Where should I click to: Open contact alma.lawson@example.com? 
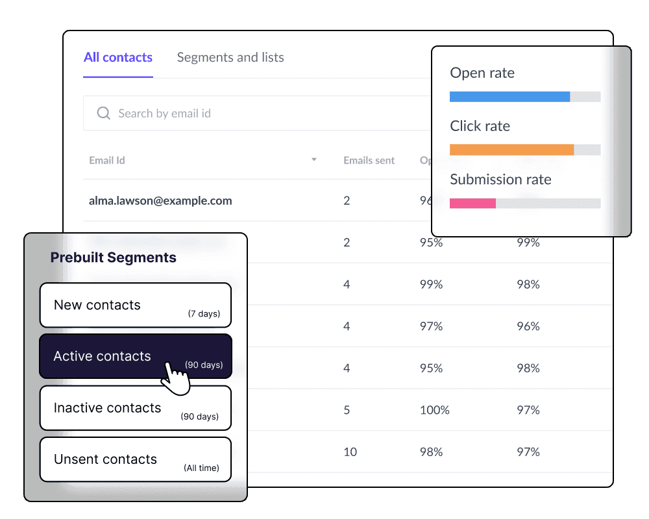(160, 200)
